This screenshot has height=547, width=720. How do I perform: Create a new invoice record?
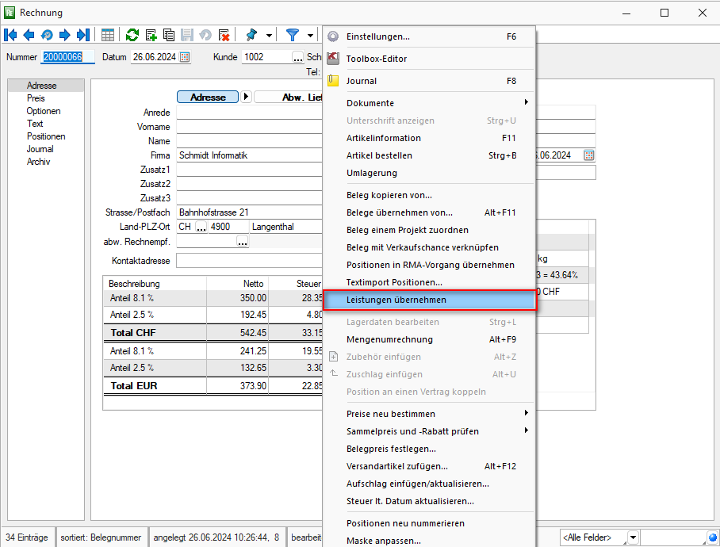151,35
